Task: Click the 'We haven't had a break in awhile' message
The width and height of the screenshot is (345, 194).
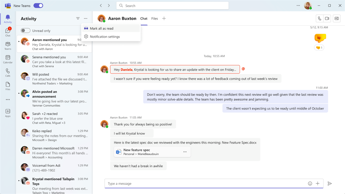Action: pos(138,166)
